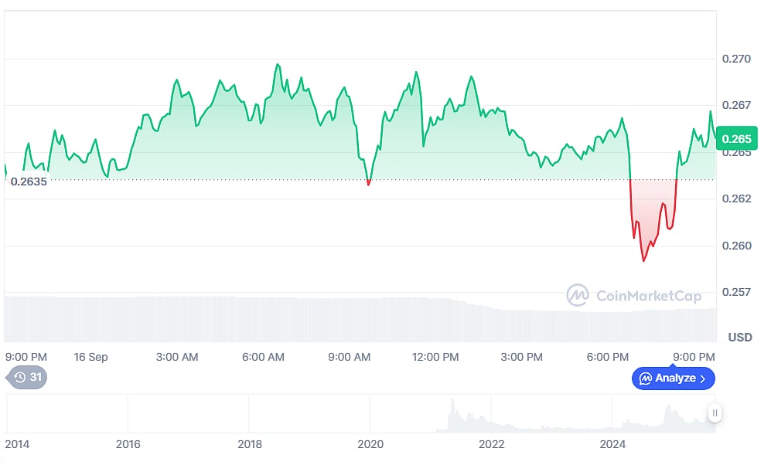Open the USD currency selector
Viewport: 771px width, 465px height.
point(742,337)
